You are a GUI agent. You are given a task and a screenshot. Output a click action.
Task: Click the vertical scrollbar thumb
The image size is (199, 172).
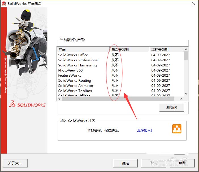tap(186, 56)
